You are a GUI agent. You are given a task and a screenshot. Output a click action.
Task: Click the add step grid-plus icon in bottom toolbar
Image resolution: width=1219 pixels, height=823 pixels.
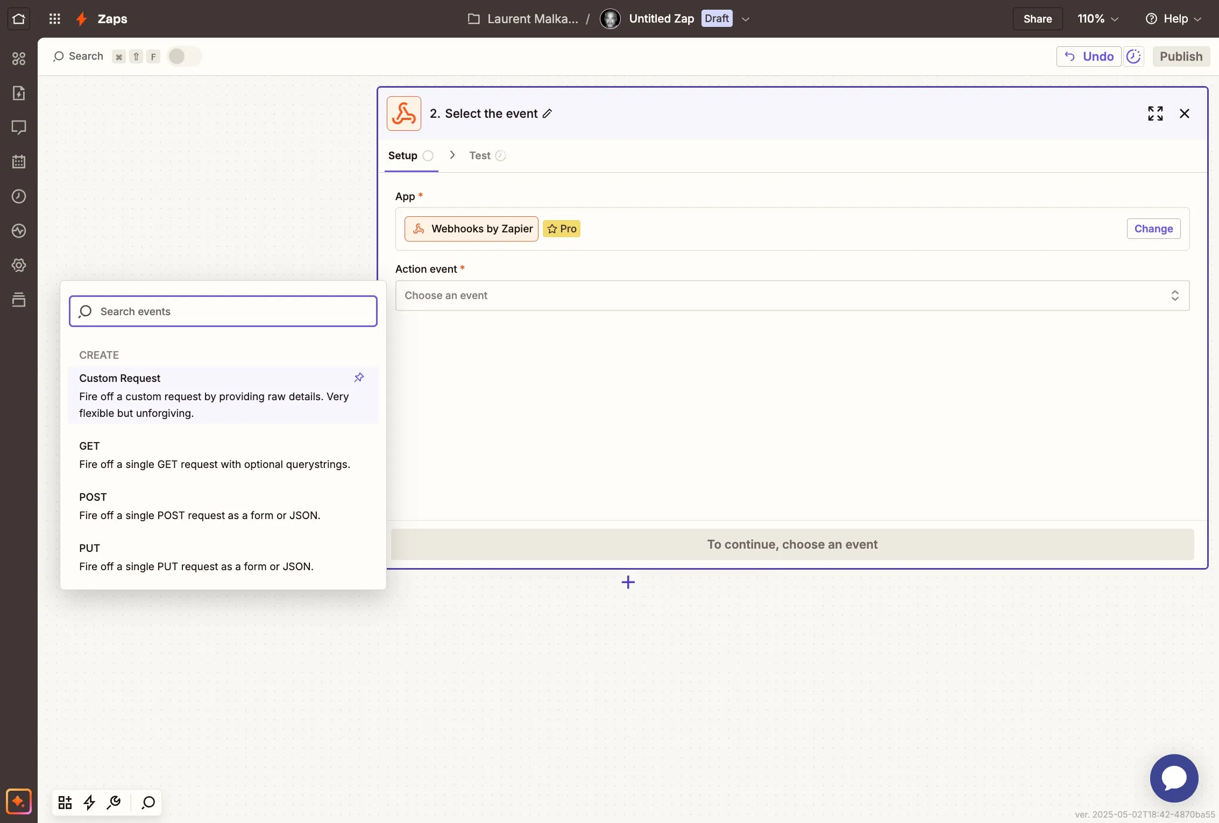[65, 803]
